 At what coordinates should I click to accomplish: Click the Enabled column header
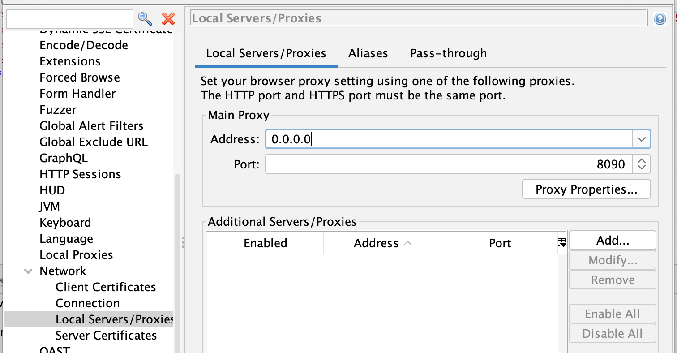click(x=265, y=243)
